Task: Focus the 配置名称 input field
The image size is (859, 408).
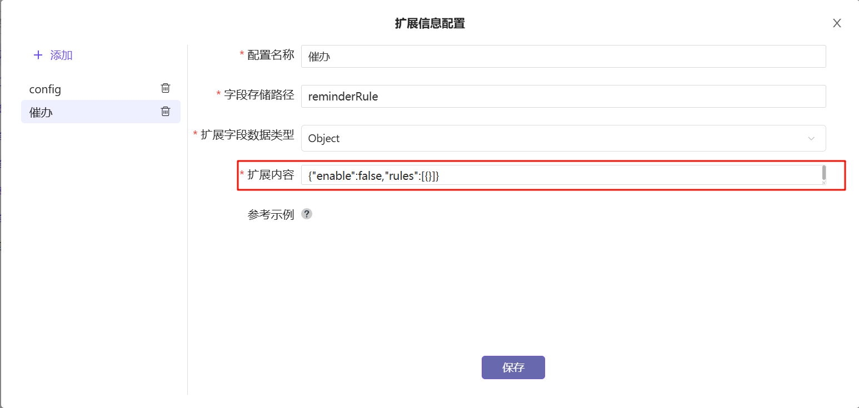Action: [563, 57]
